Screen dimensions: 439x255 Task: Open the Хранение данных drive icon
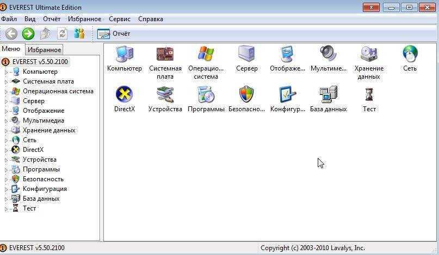369,54
